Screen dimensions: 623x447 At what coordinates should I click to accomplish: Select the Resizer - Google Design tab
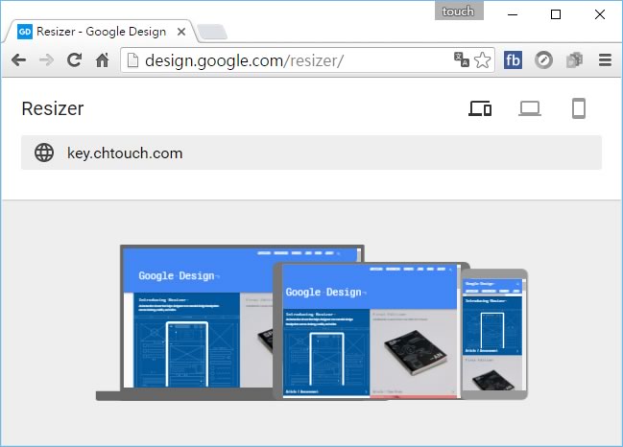[x=99, y=32]
